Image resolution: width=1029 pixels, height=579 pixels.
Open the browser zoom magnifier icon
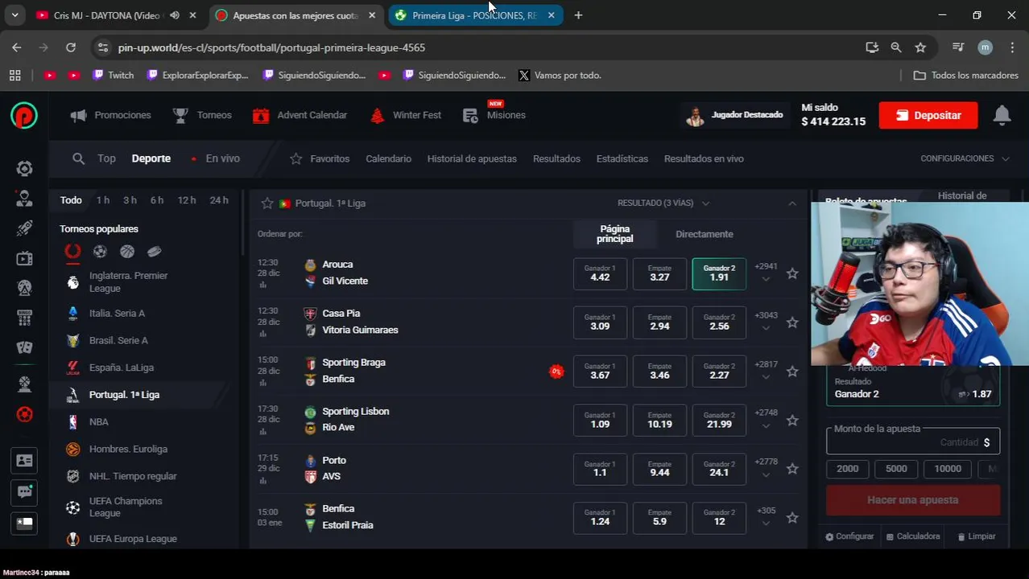click(896, 47)
